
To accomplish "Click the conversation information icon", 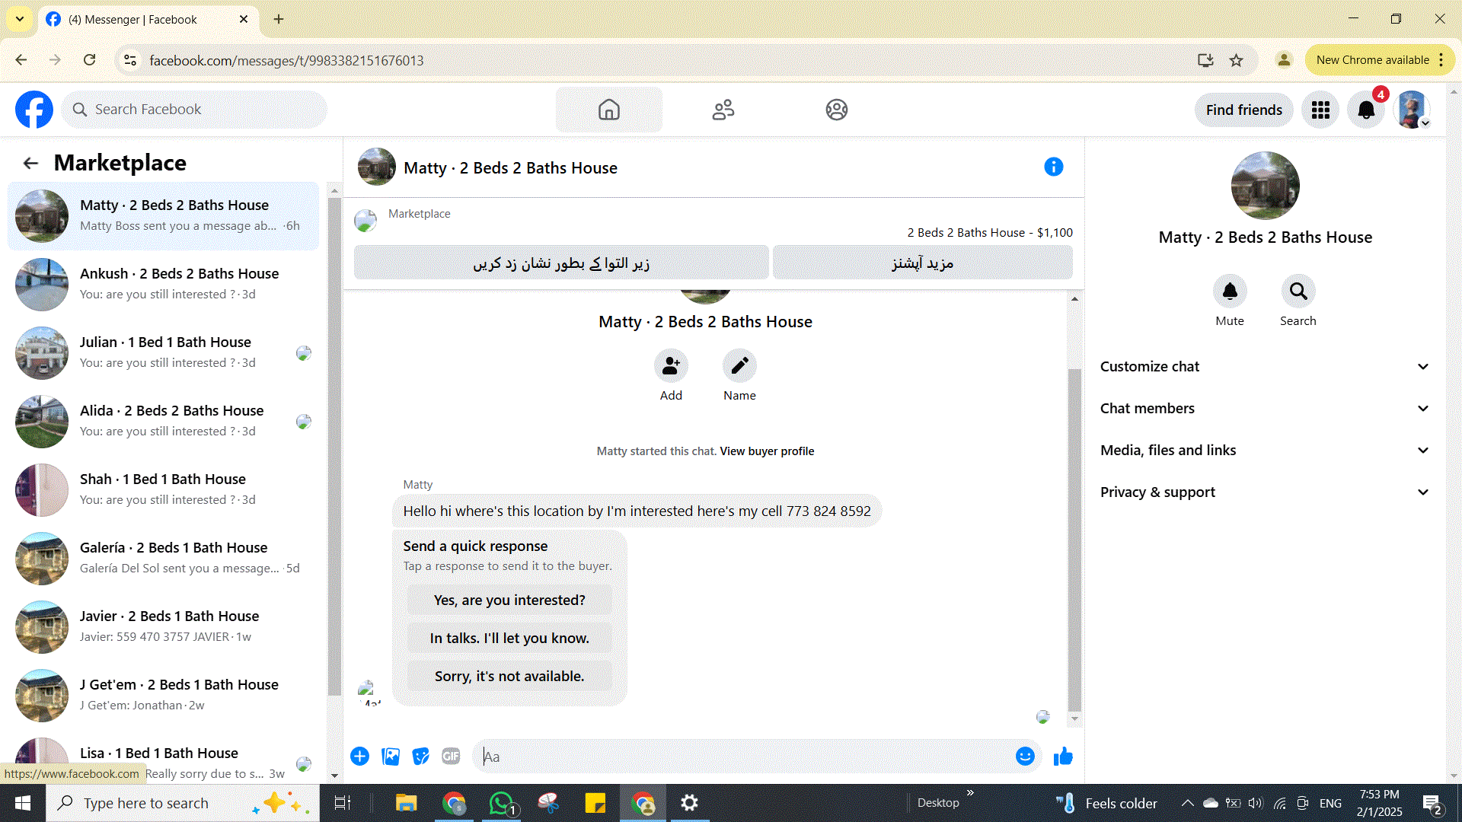I will tap(1053, 167).
